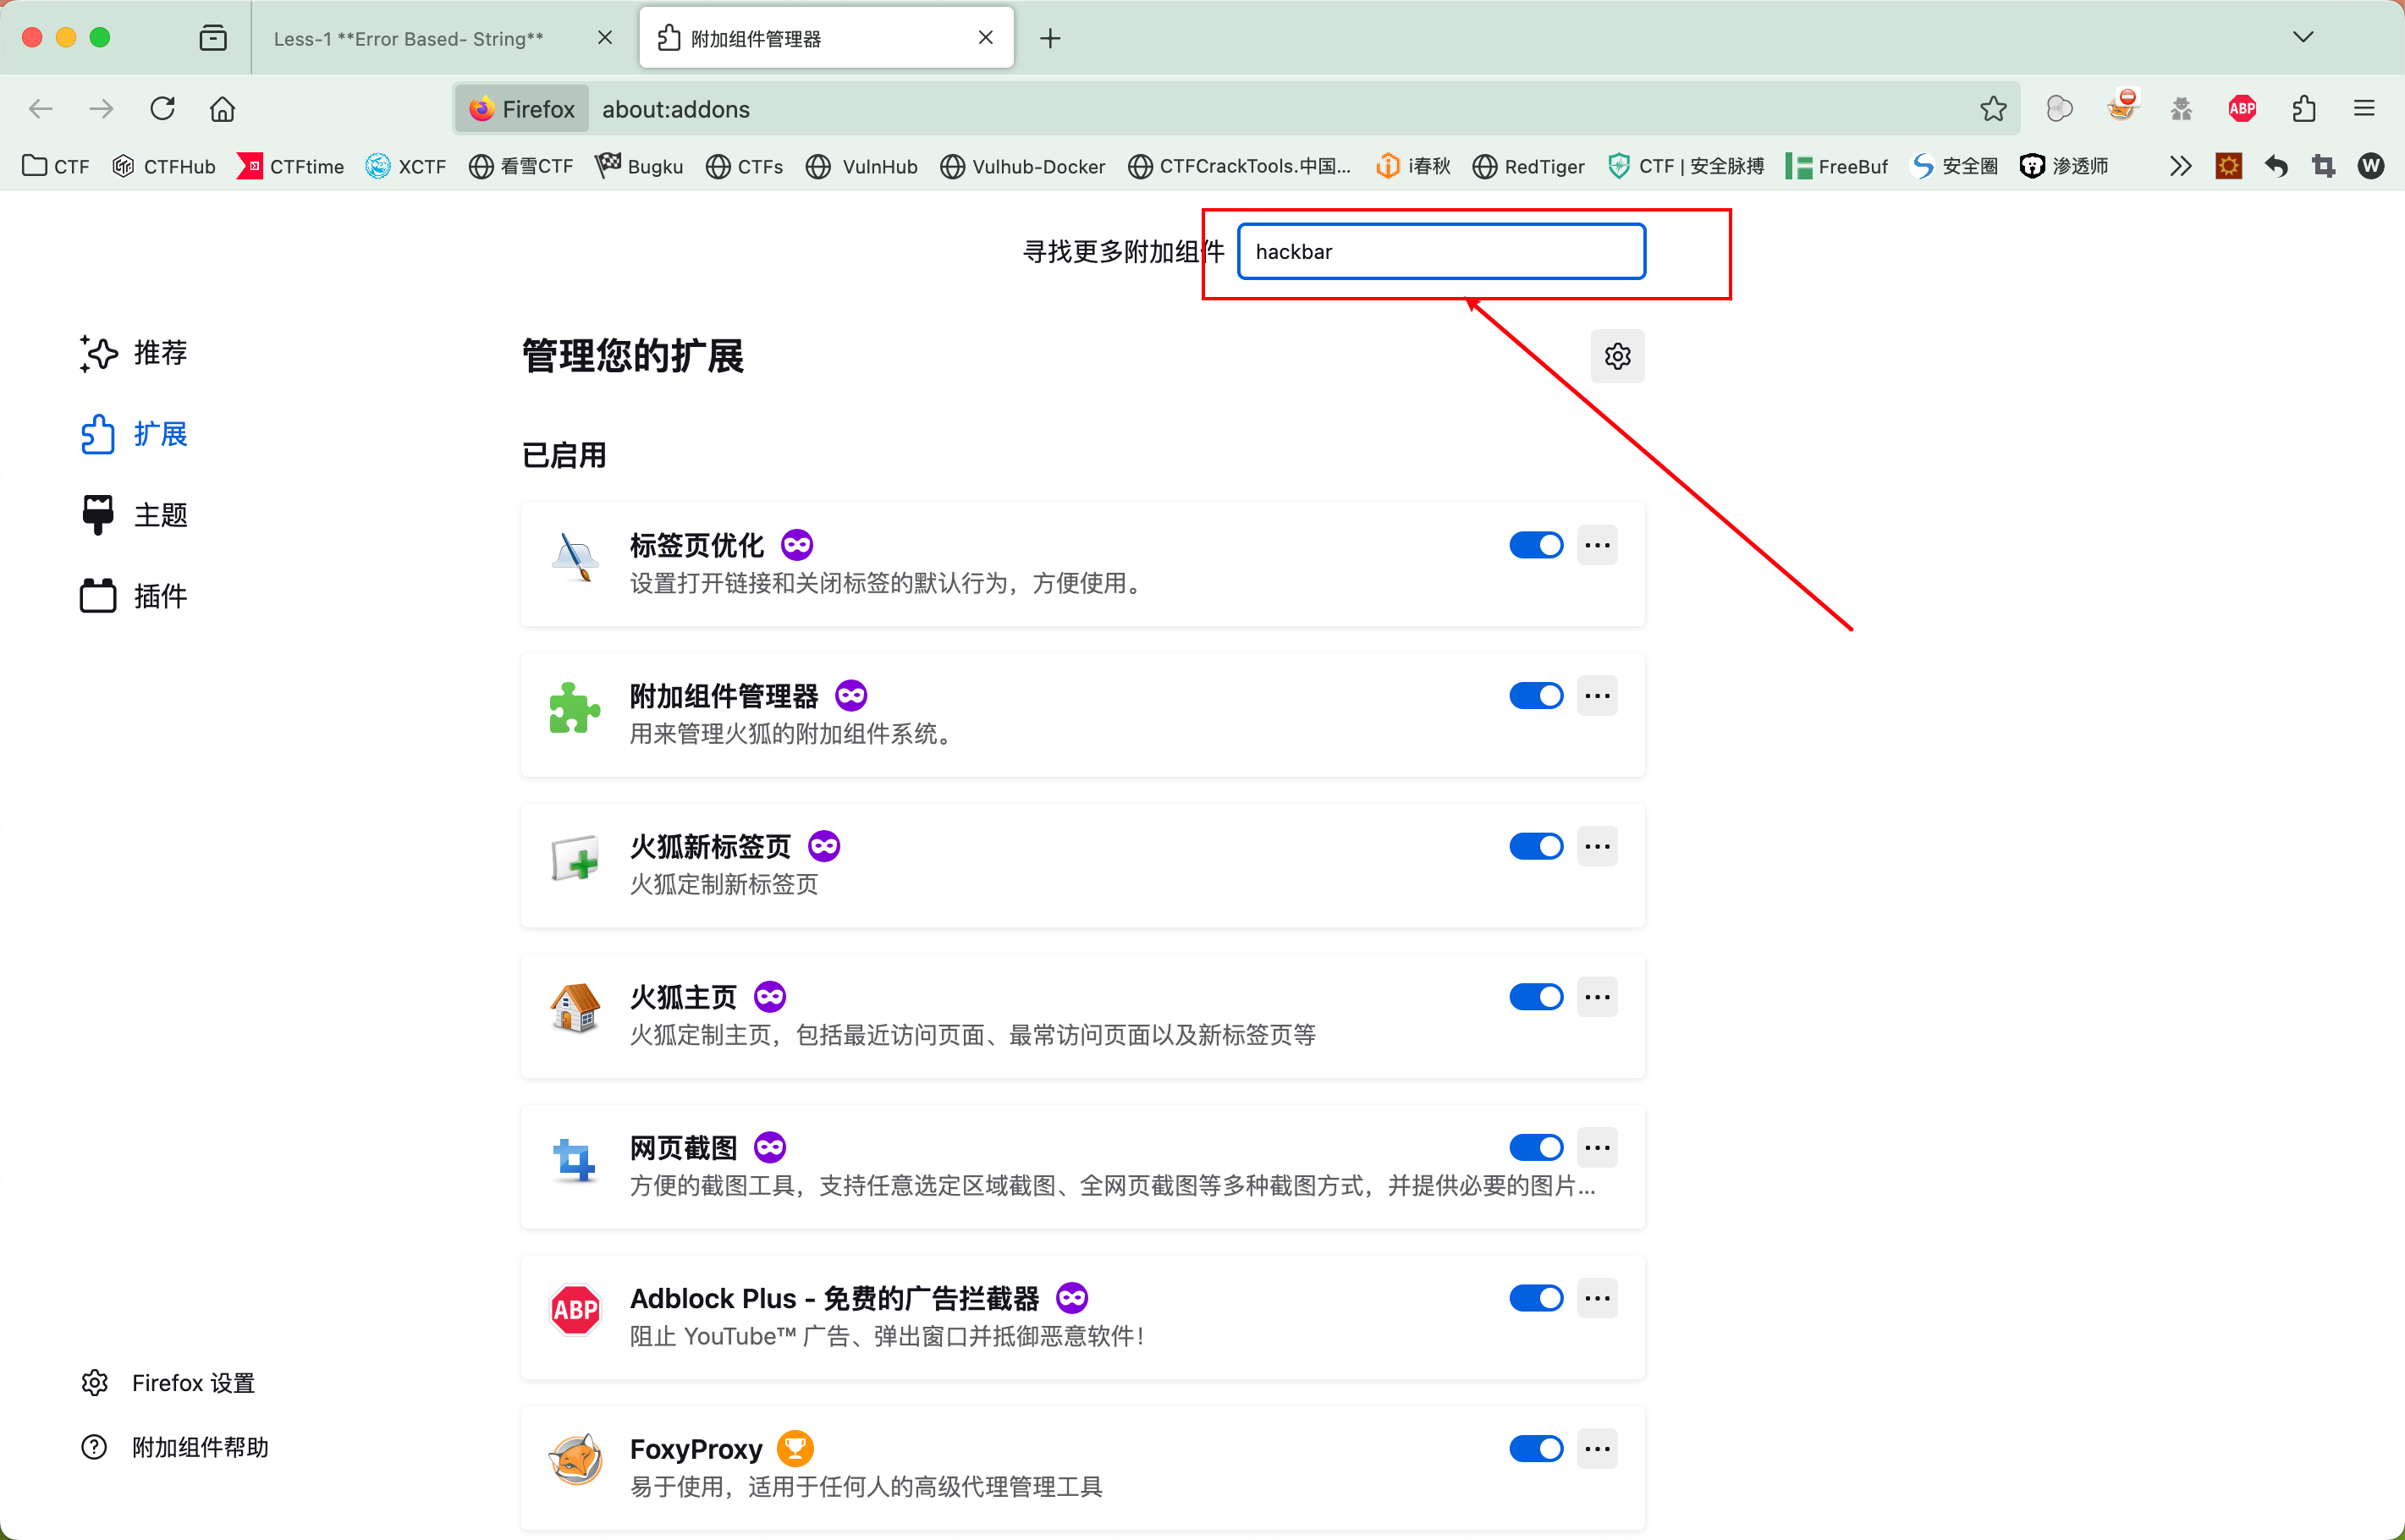Click the 标签页优化 extension icon
The width and height of the screenshot is (2405, 1540).
pyautogui.click(x=575, y=558)
